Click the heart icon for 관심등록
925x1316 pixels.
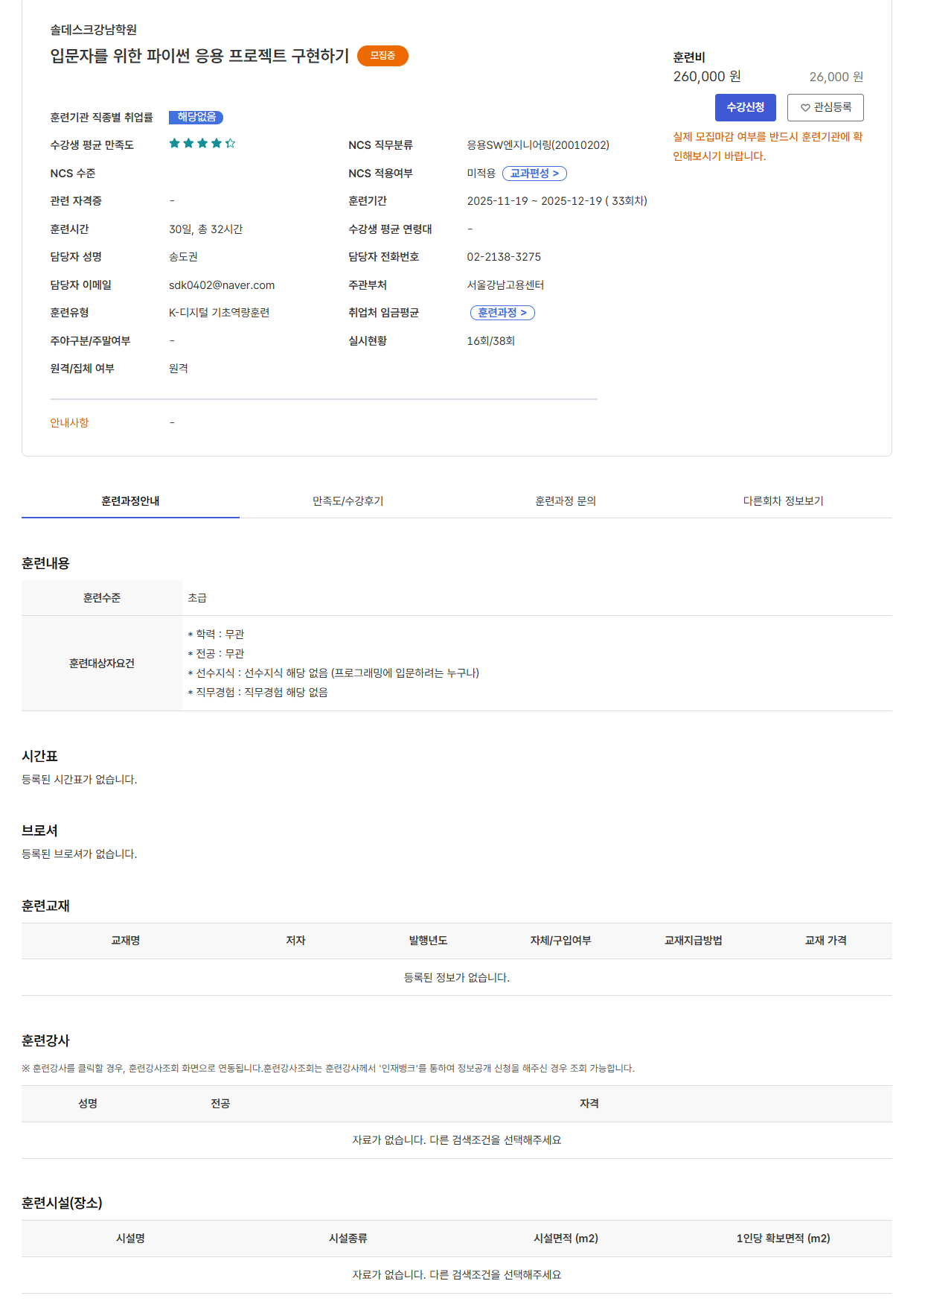click(804, 108)
